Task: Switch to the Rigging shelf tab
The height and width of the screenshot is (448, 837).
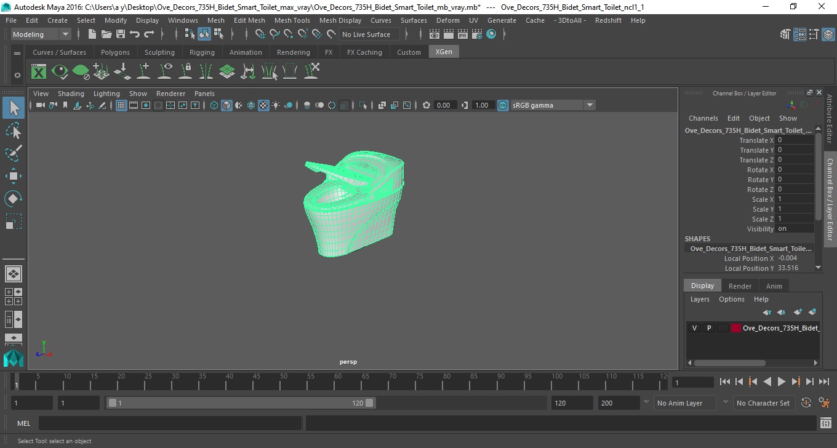Action: coord(202,52)
